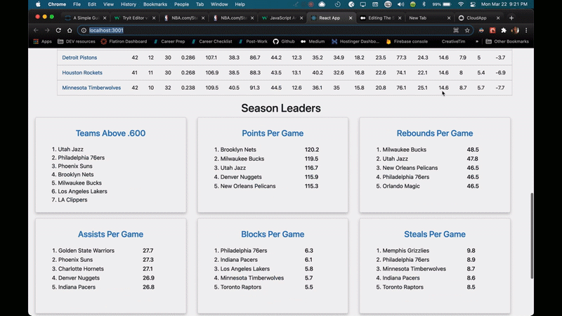This screenshot has height=316, width=562.
Task: Open the home page via house icon
Action: click(70, 30)
